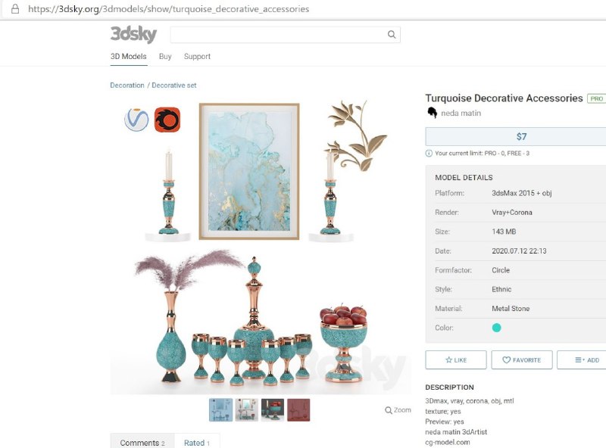Click the limit info icon
606x448 pixels.
[x=429, y=154]
